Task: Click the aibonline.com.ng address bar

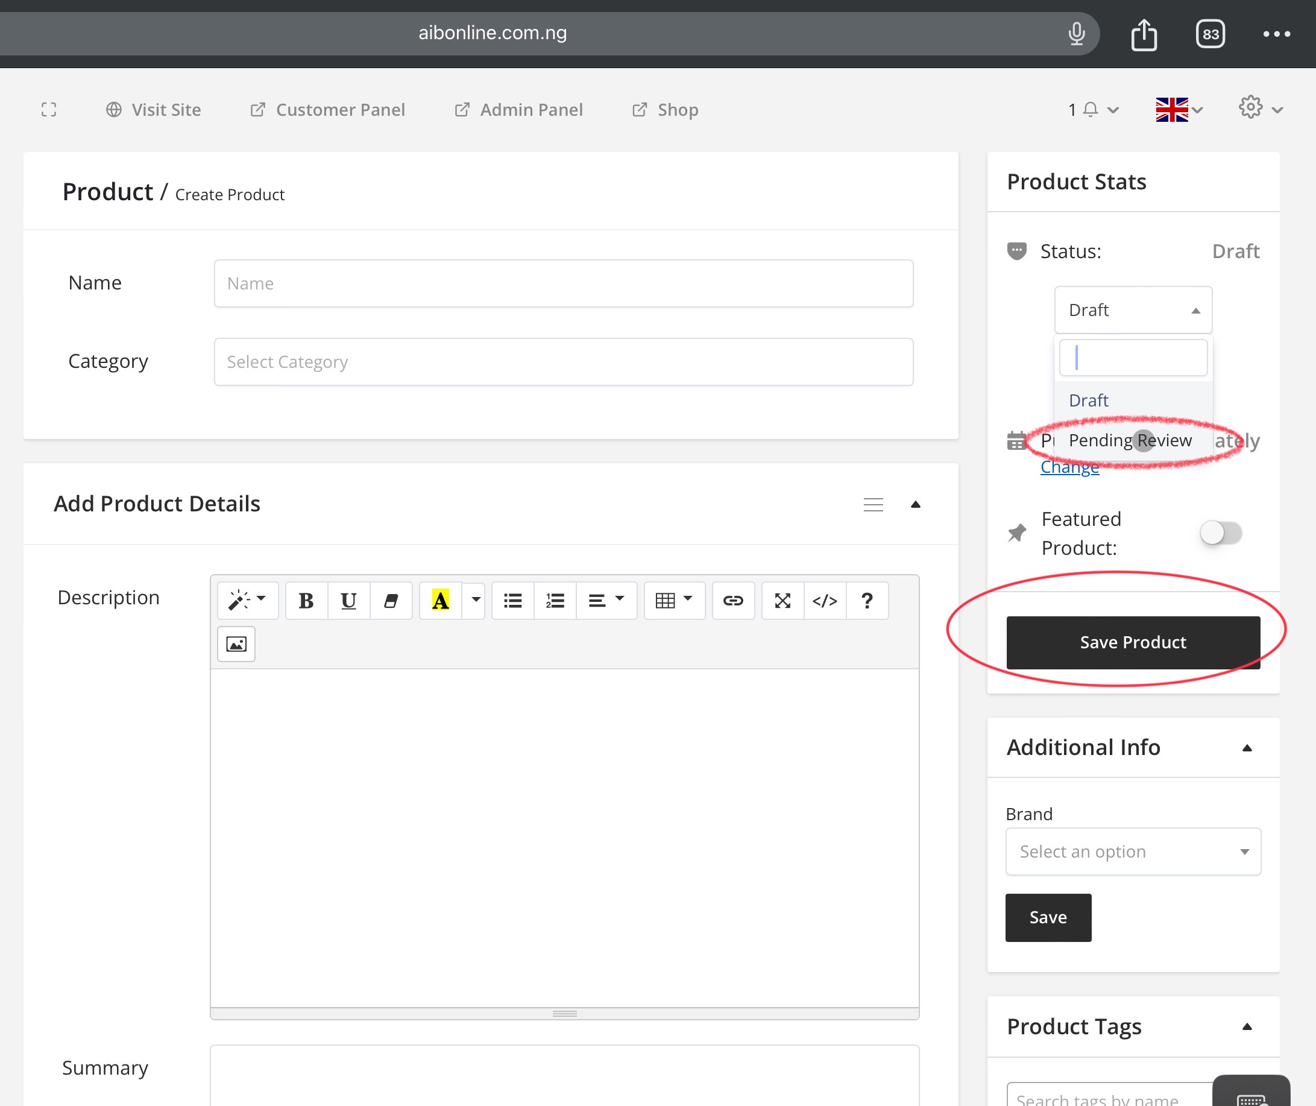Action: coord(493,33)
